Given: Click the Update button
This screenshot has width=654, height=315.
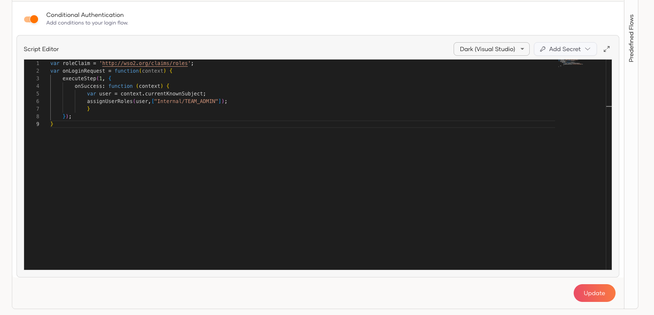Looking at the screenshot, I should click(x=594, y=293).
